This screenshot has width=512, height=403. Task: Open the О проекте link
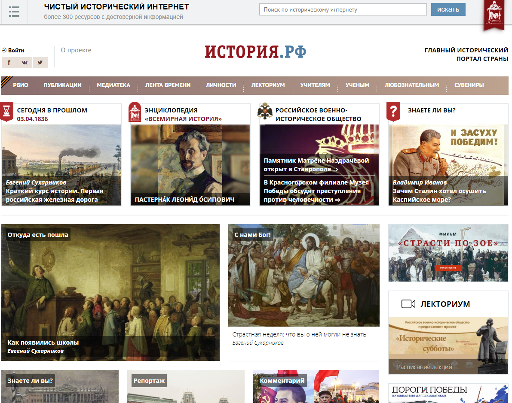point(76,50)
